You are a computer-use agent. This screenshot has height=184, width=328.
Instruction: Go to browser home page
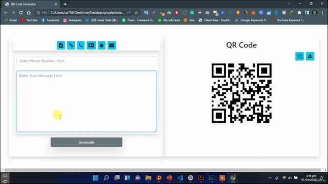[x=29, y=13]
